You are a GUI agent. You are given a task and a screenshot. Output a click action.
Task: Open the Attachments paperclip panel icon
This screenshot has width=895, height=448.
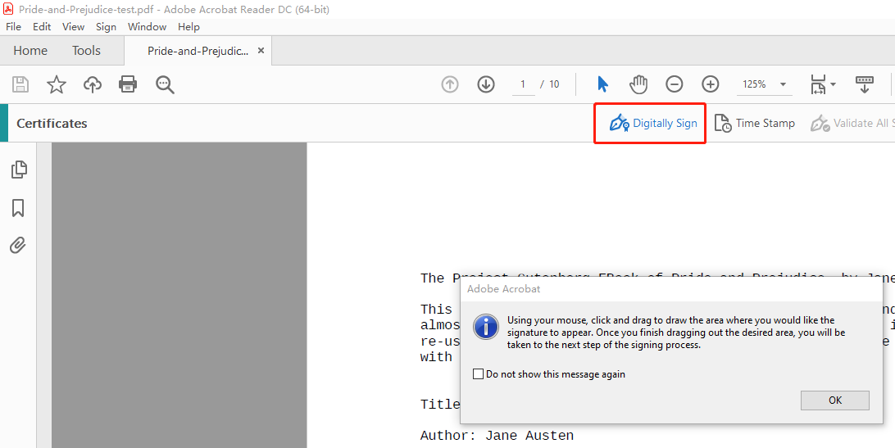18,246
